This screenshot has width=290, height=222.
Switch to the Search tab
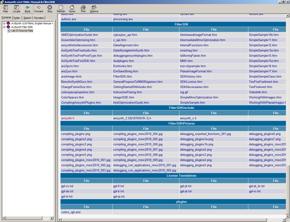pos(27,18)
